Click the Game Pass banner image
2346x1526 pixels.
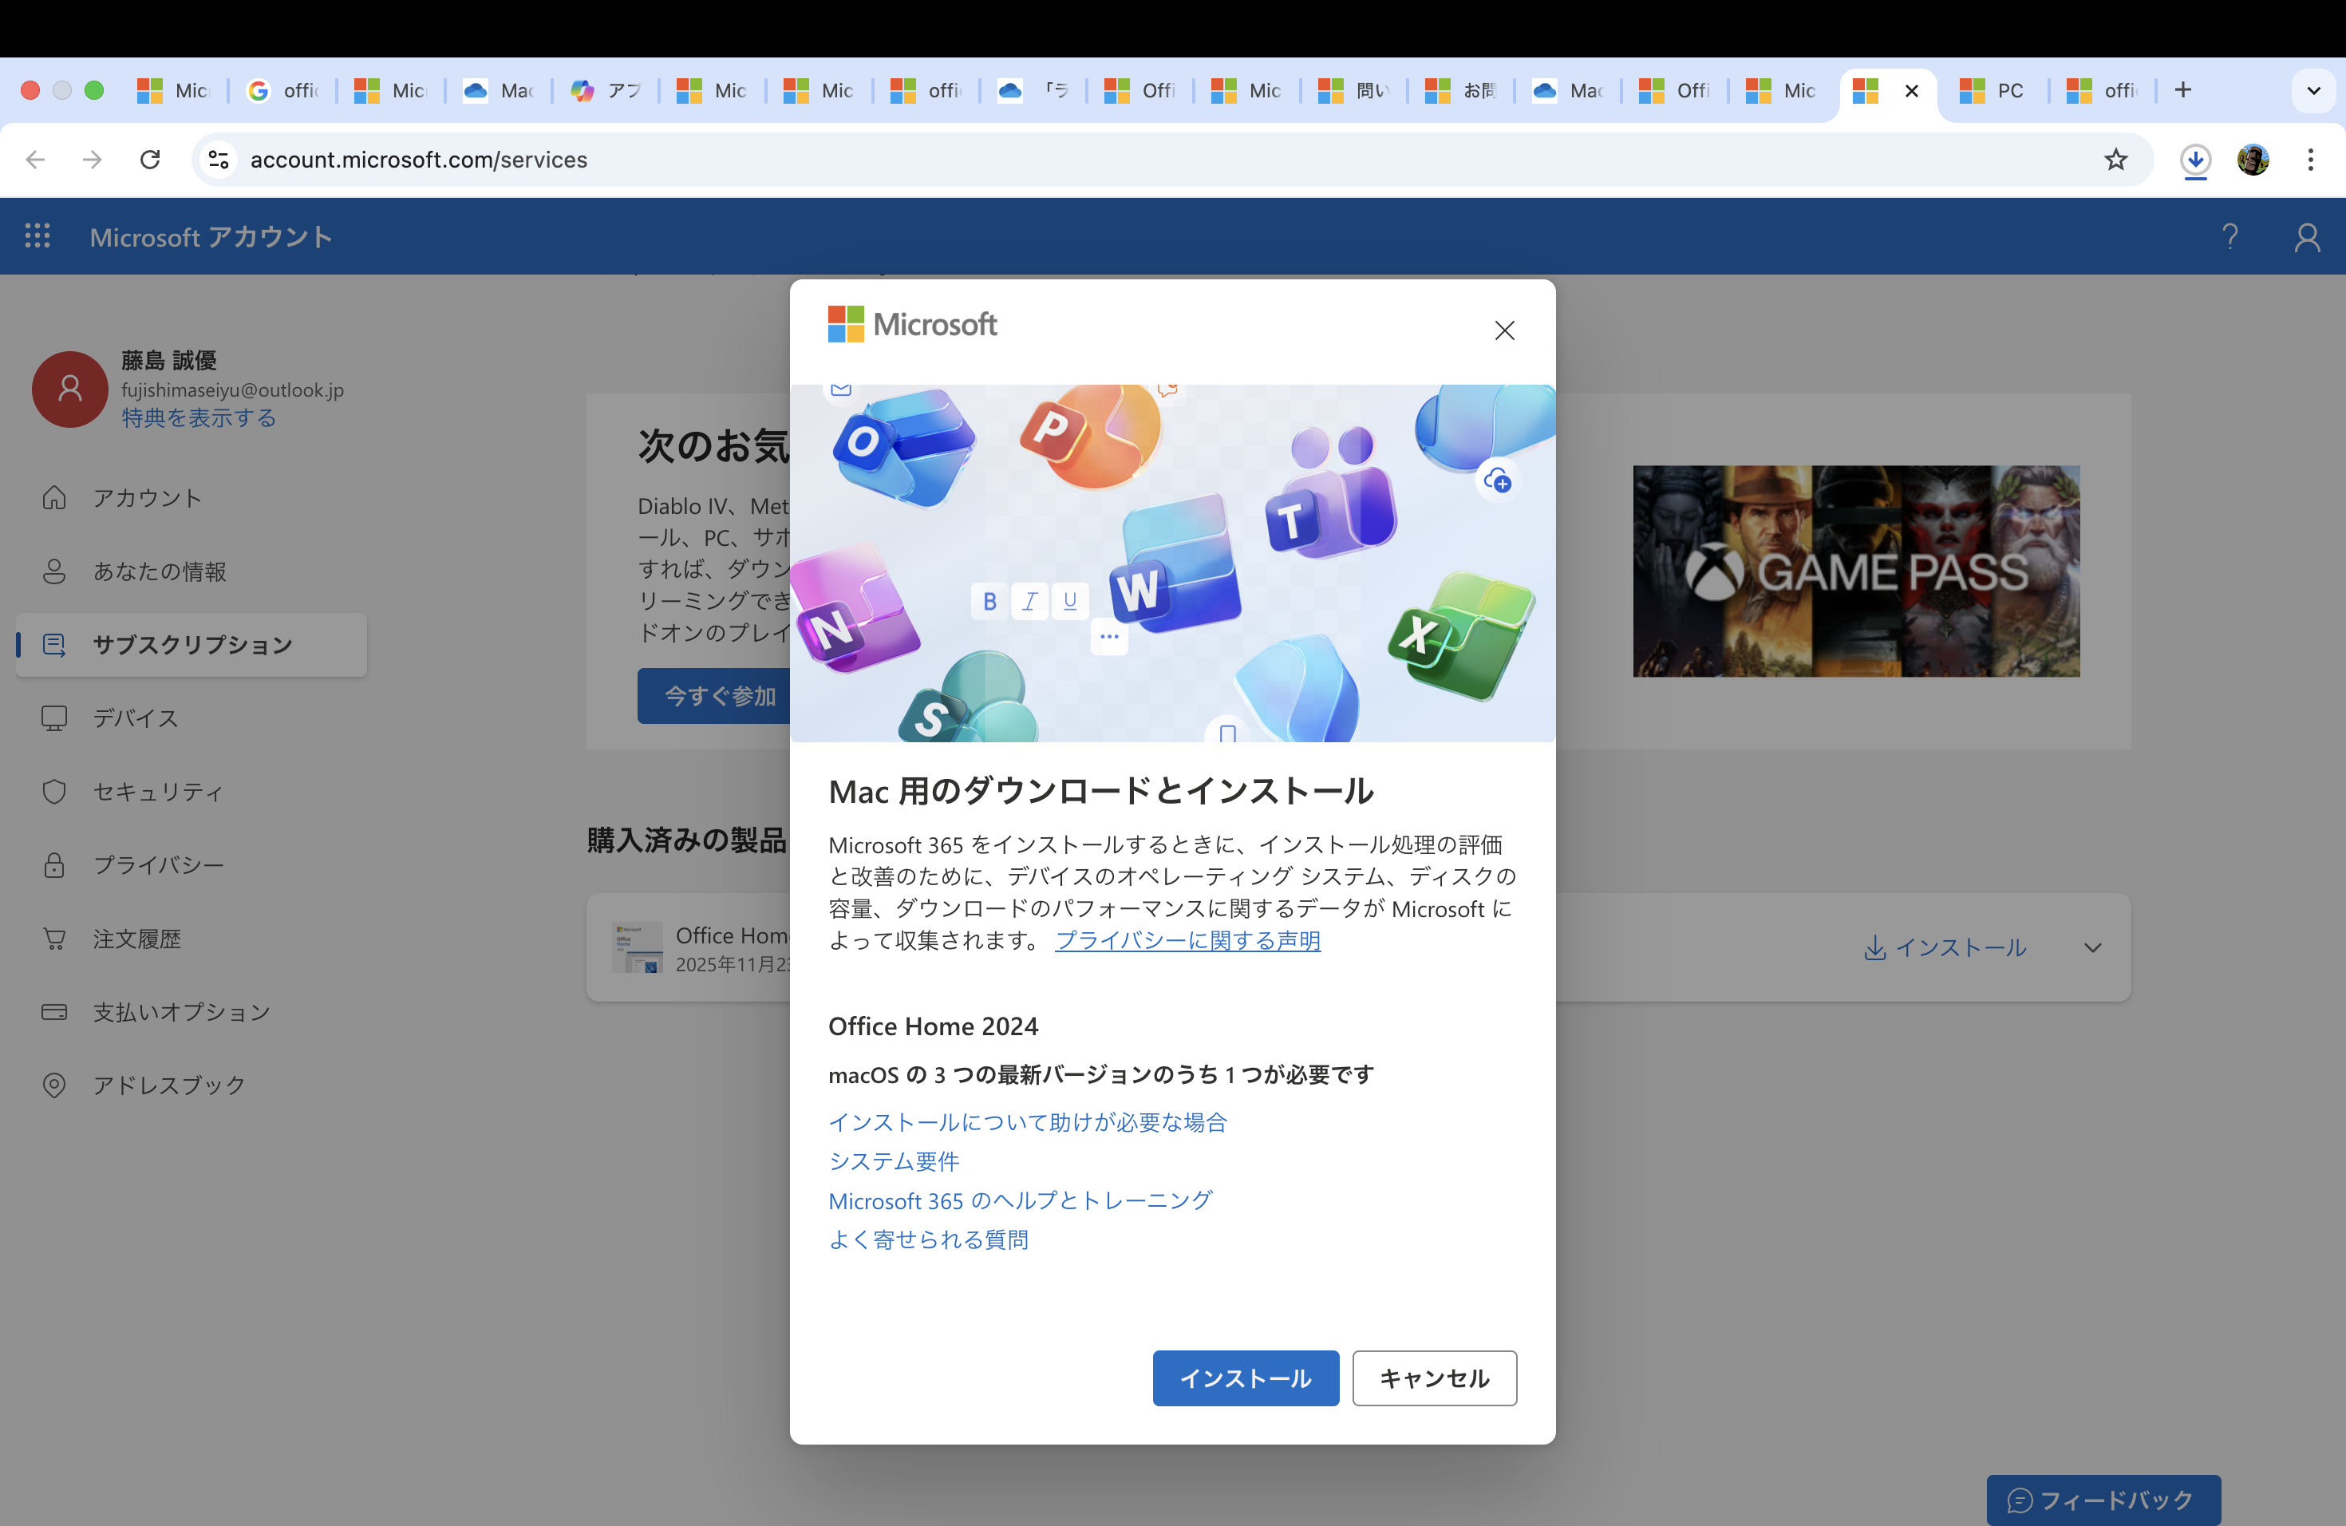tap(1856, 571)
